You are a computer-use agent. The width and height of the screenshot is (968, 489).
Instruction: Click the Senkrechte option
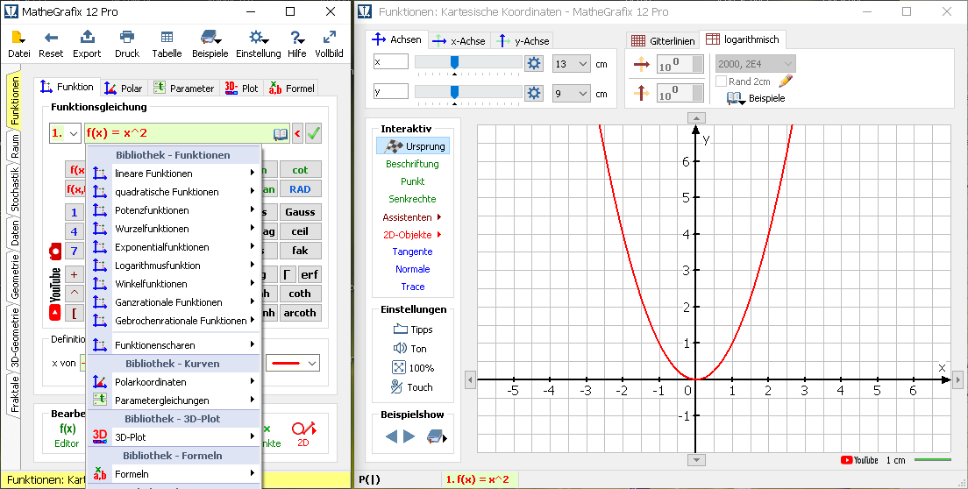tap(412, 199)
